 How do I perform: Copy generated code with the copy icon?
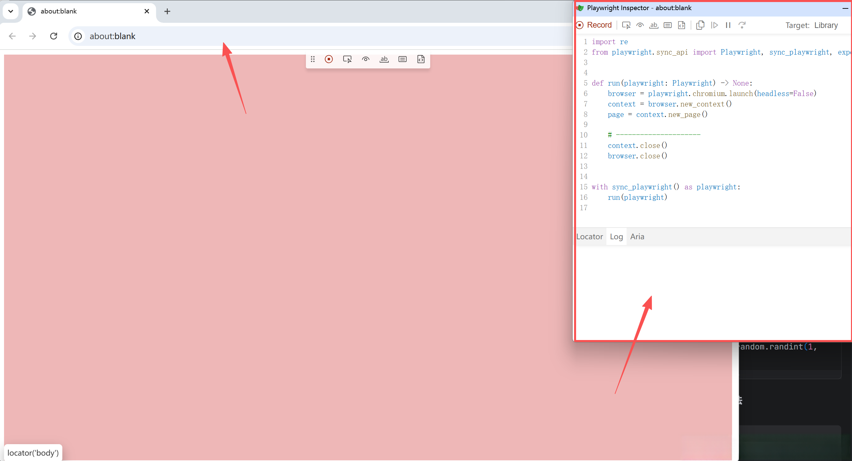pos(700,25)
